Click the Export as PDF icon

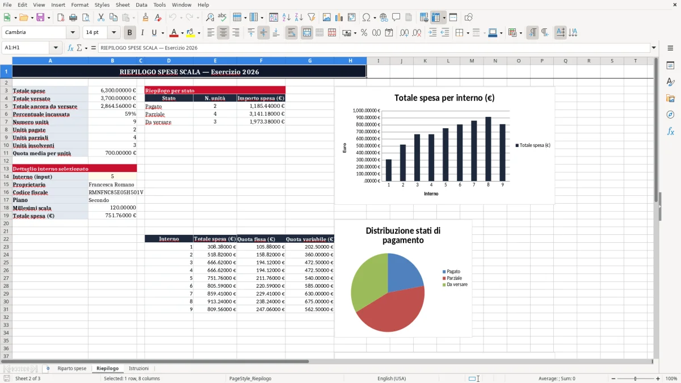61,18
